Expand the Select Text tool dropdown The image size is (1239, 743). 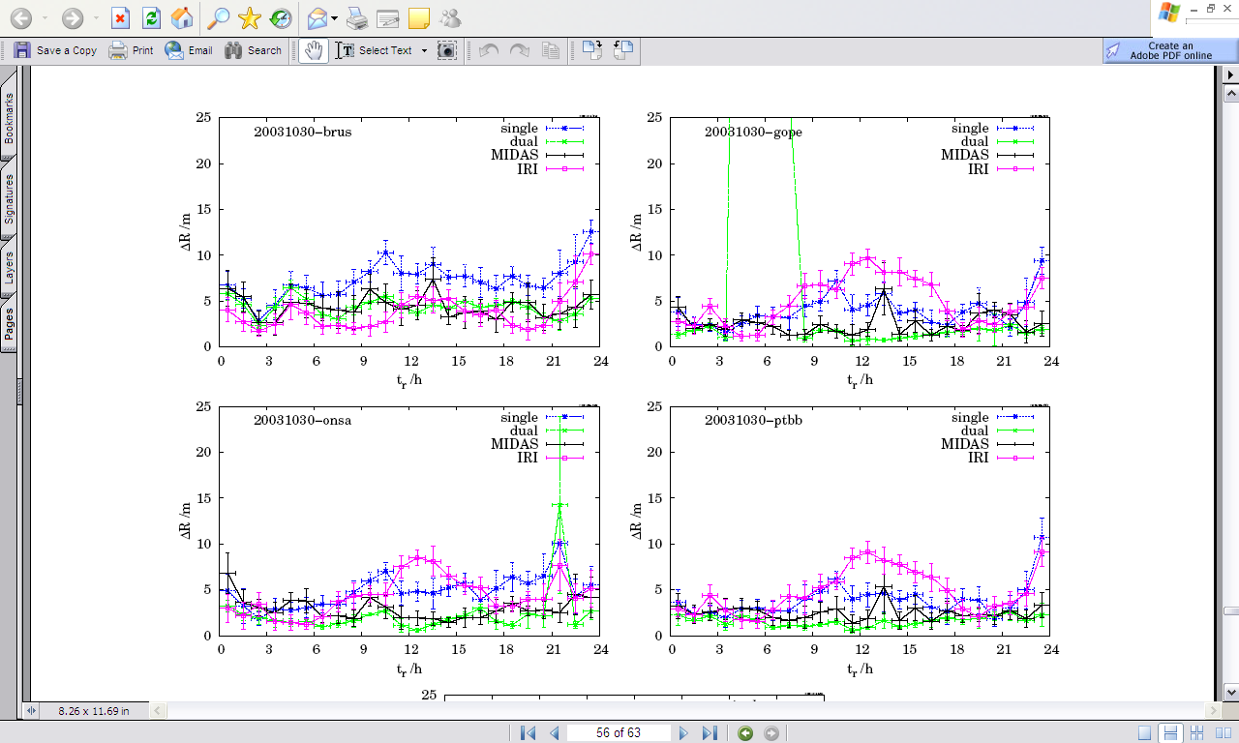(x=424, y=50)
